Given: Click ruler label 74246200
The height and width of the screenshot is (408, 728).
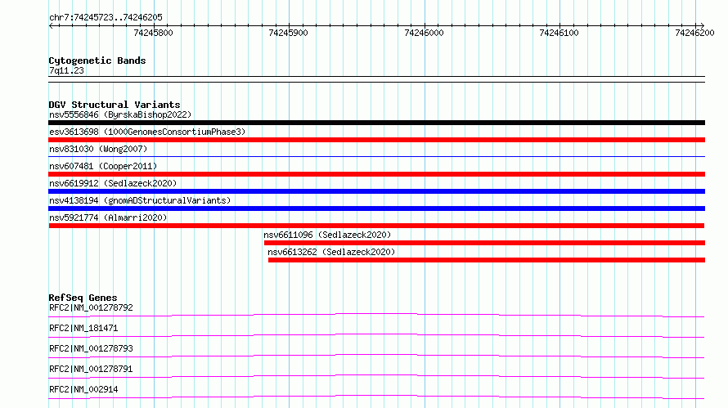Looking at the screenshot, I should click(x=694, y=33).
